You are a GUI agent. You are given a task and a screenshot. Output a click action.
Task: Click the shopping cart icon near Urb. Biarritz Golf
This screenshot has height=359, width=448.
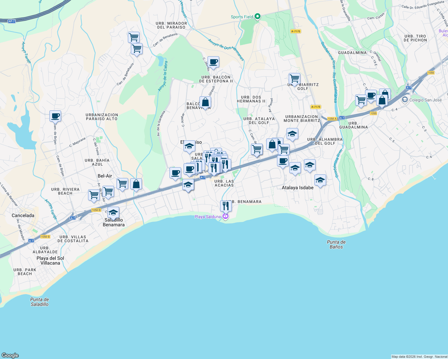(x=294, y=79)
